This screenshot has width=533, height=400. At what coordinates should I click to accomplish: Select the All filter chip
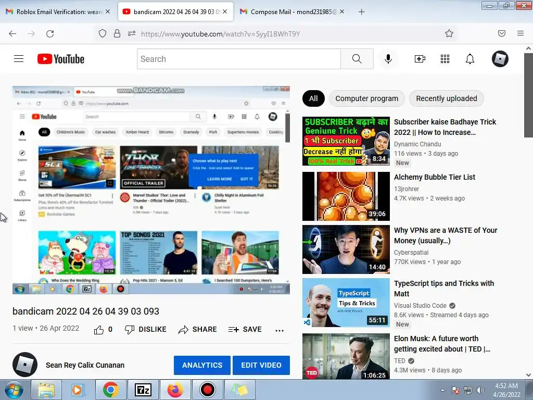pyautogui.click(x=313, y=98)
